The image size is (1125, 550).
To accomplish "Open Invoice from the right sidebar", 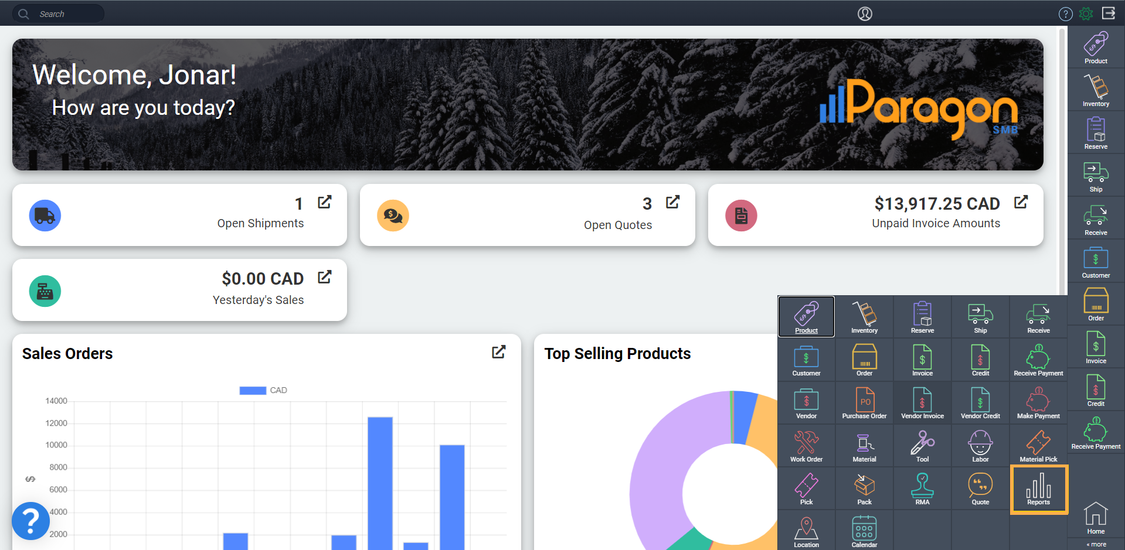I will point(1096,347).
